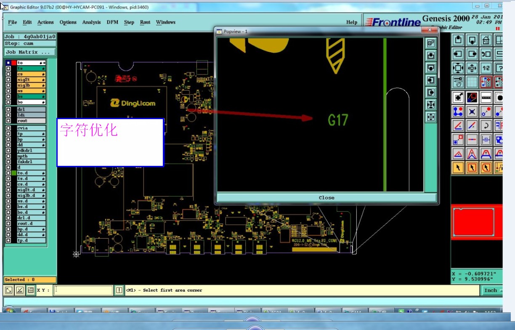Toggle display checkbox for layer ss

pyautogui.click(x=8, y=91)
